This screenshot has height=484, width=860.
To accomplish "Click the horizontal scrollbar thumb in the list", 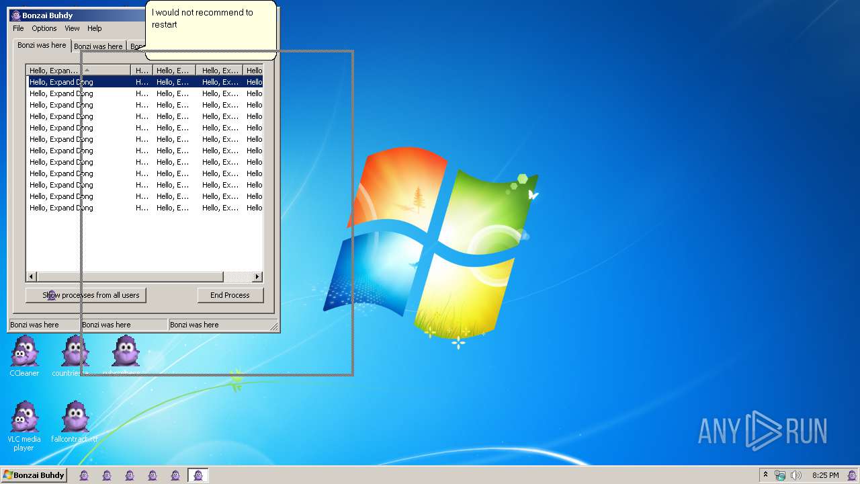I will point(130,277).
